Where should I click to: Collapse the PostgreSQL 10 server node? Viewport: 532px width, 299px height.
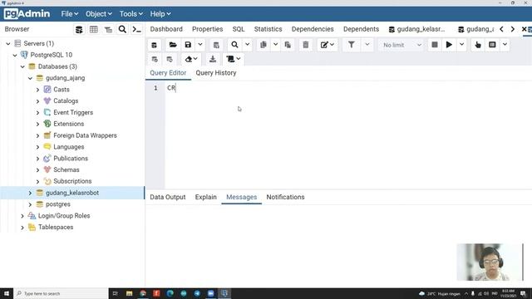(x=15, y=55)
